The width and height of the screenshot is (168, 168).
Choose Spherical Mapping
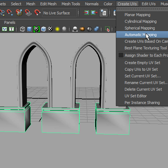point(142,28)
